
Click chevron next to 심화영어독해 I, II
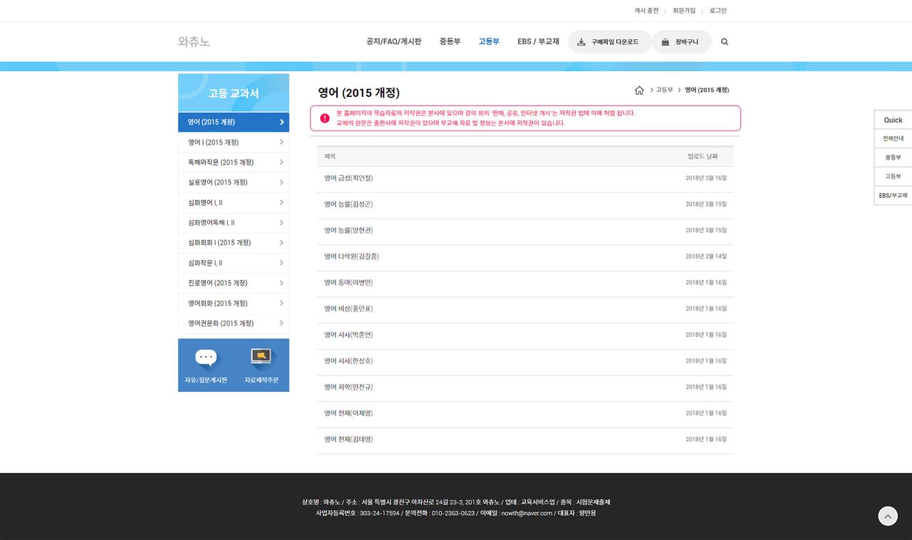282,223
